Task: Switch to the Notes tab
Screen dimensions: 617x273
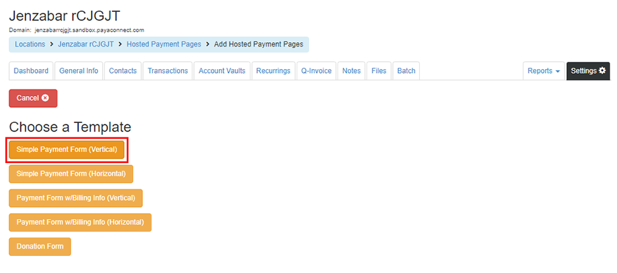Action: click(x=351, y=71)
